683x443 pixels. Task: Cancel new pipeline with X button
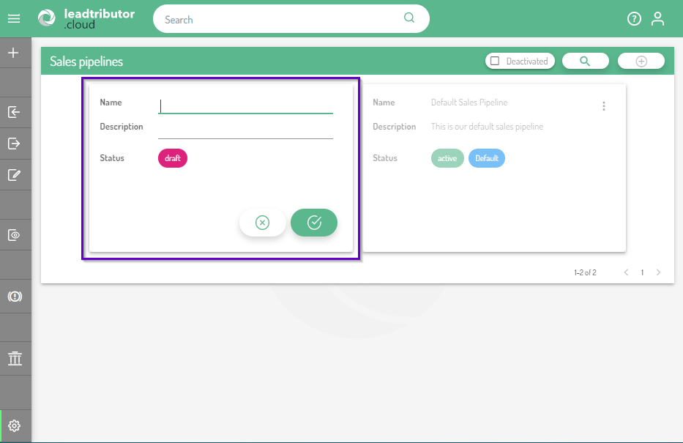pyautogui.click(x=262, y=223)
